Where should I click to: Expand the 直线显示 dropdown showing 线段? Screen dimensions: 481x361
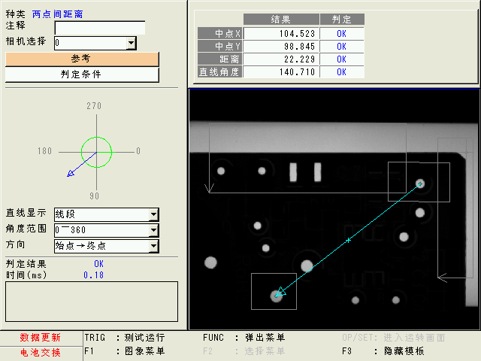pyautogui.click(x=153, y=215)
